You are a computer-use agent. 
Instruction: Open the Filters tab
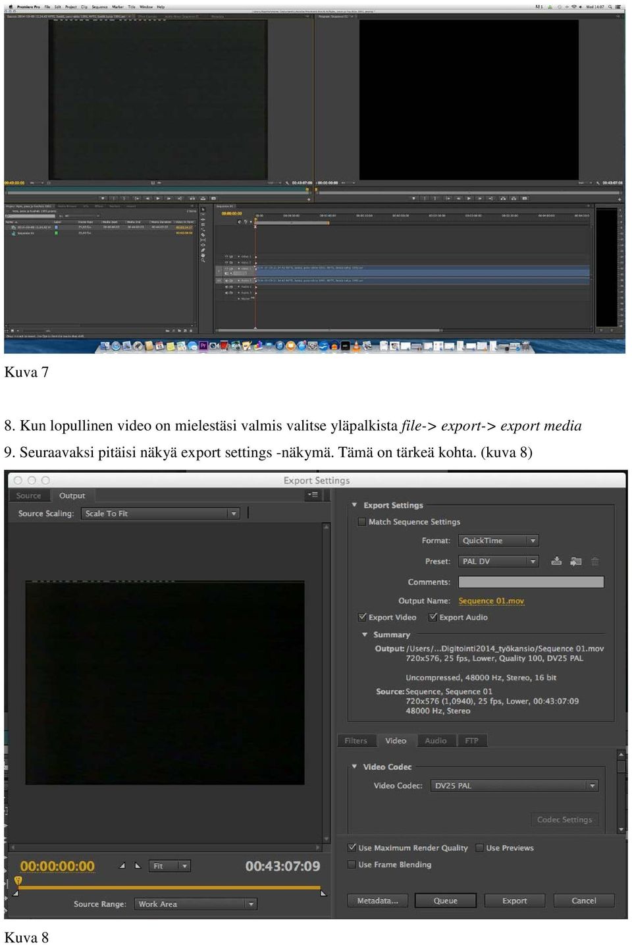(x=356, y=741)
